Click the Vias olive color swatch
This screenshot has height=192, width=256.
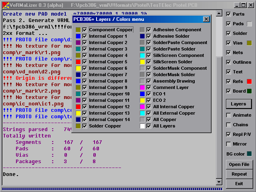(x=249, y=43)
